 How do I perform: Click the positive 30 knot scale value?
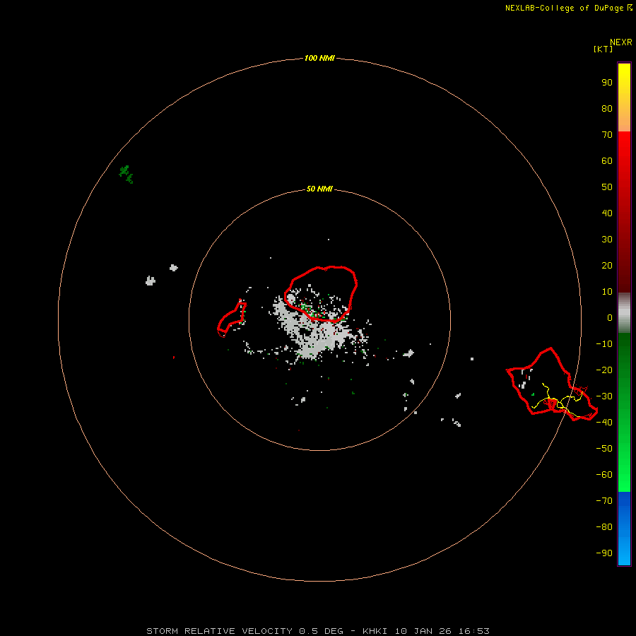(x=607, y=240)
